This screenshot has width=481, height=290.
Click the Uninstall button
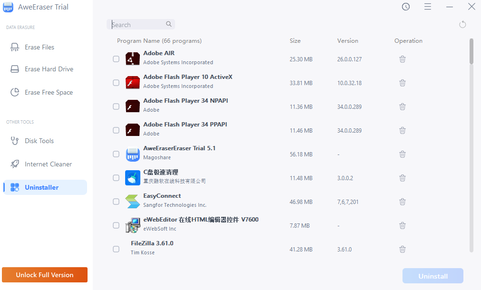click(x=433, y=276)
